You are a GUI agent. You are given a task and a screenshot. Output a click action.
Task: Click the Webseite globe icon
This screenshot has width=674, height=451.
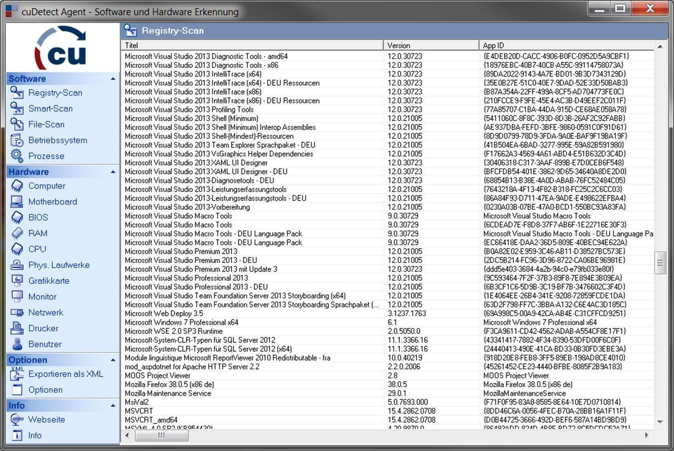(17, 420)
